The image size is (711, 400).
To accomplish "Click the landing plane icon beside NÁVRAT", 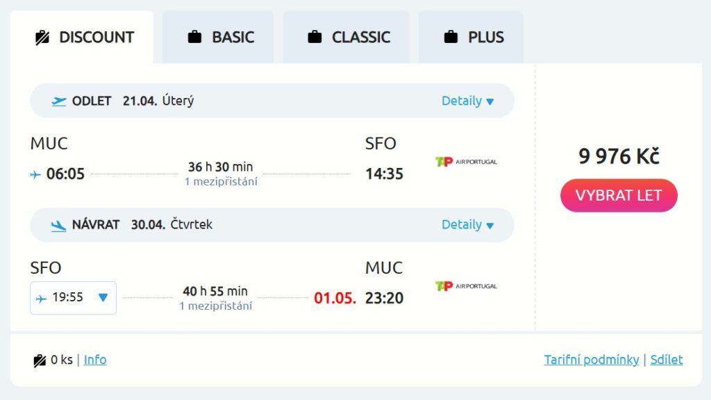I will click(59, 225).
